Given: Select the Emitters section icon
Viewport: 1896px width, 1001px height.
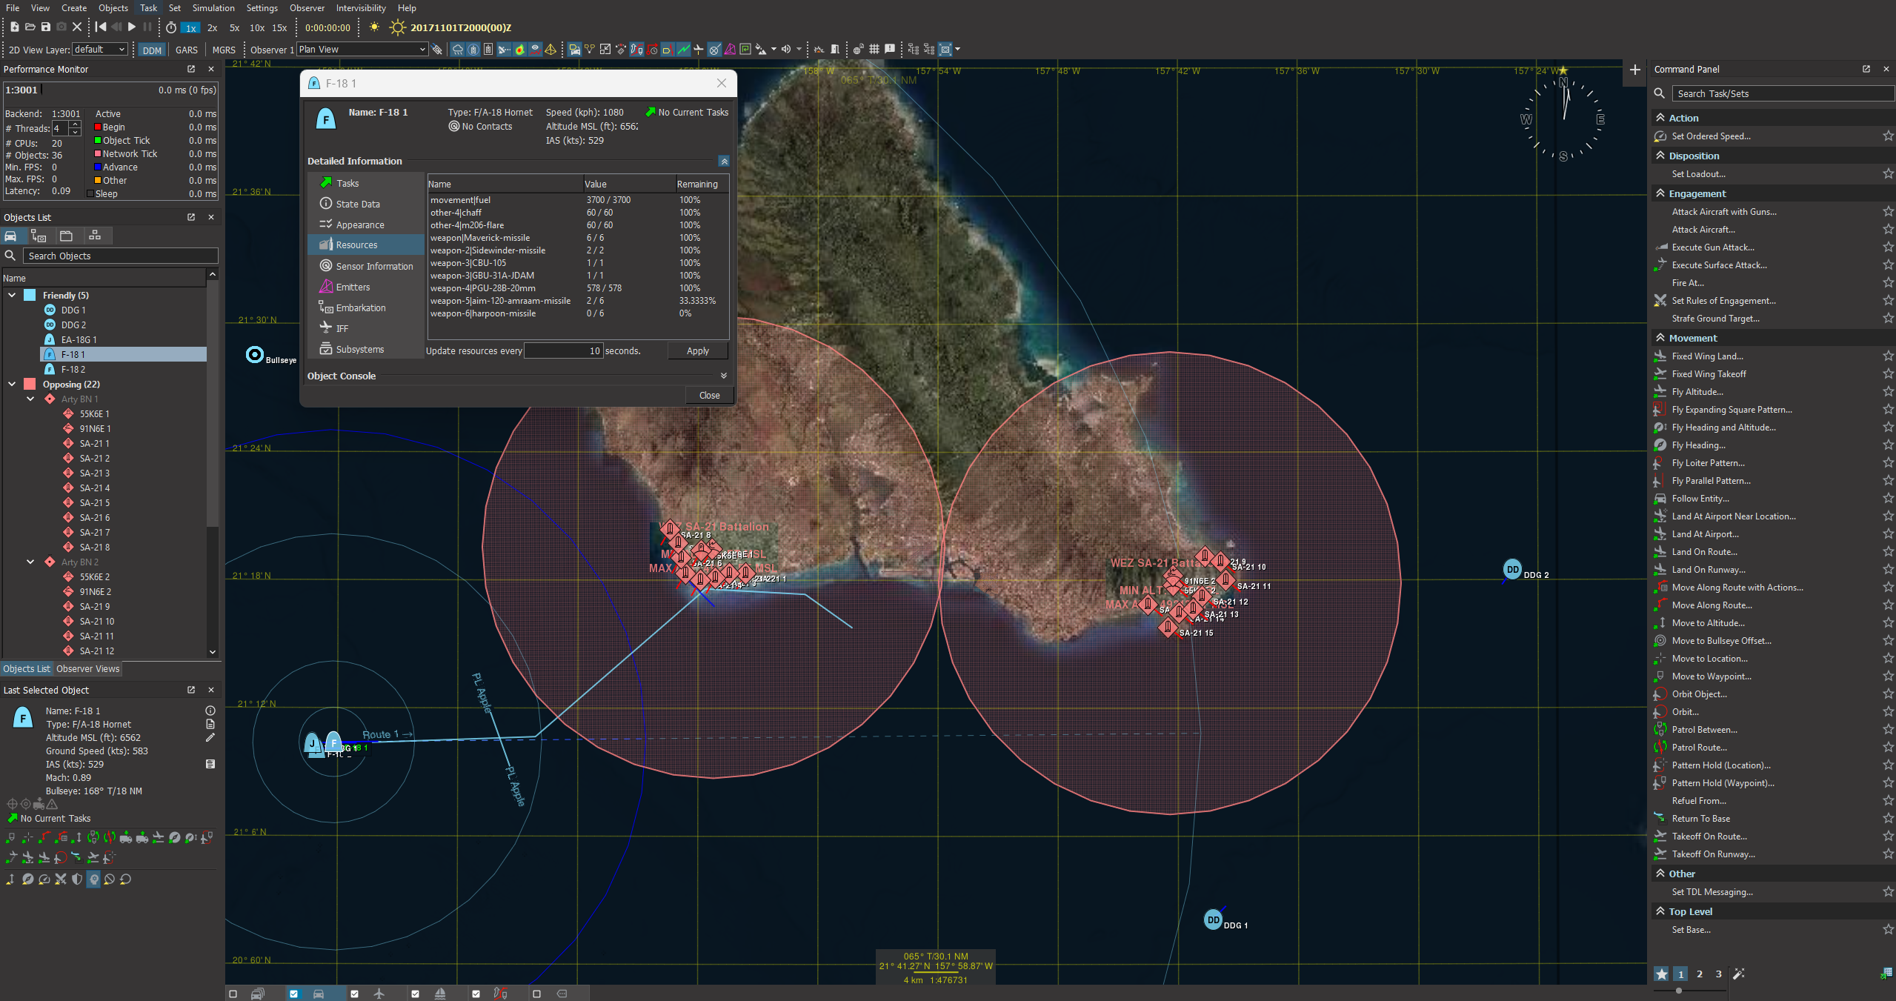Looking at the screenshot, I should [x=326, y=287].
